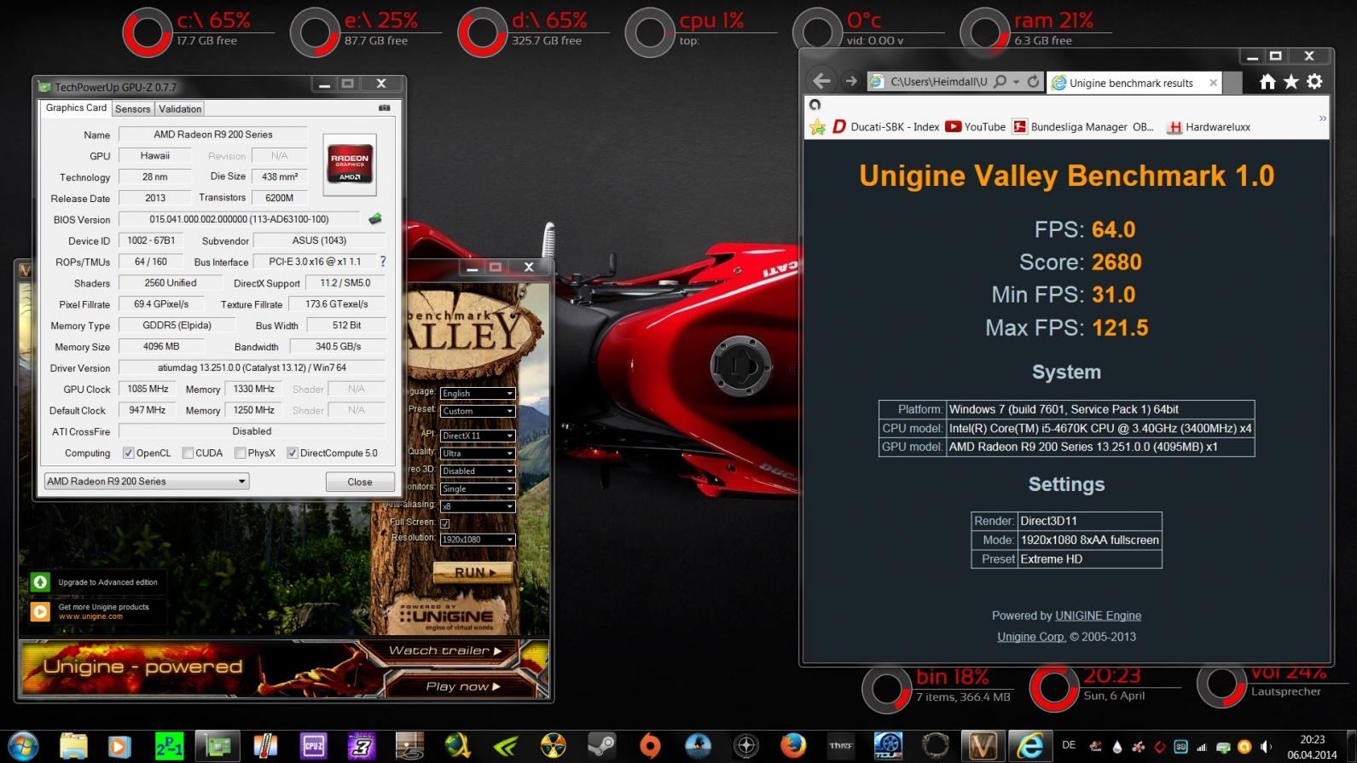The width and height of the screenshot is (1357, 763).
Task: Open the Resolution dropdown showing 1920x1080
Action: point(477,539)
